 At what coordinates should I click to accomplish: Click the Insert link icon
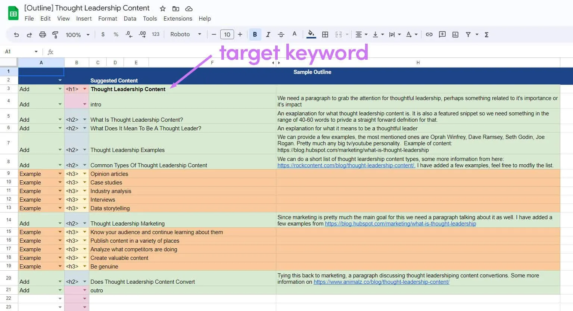tap(429, 34)
